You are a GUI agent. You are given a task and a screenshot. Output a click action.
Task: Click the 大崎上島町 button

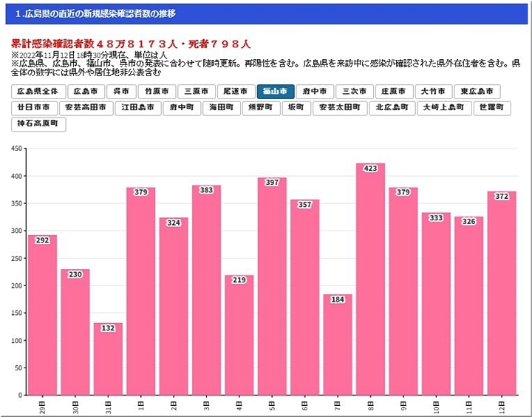click(444, 108)
